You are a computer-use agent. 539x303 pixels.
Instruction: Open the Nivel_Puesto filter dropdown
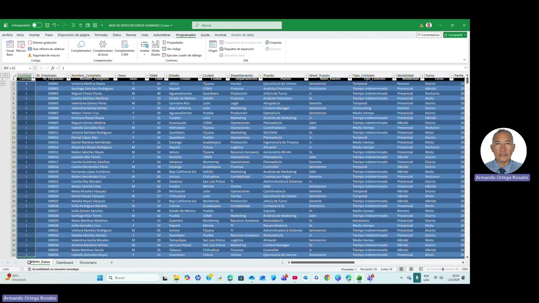[350, 76]
